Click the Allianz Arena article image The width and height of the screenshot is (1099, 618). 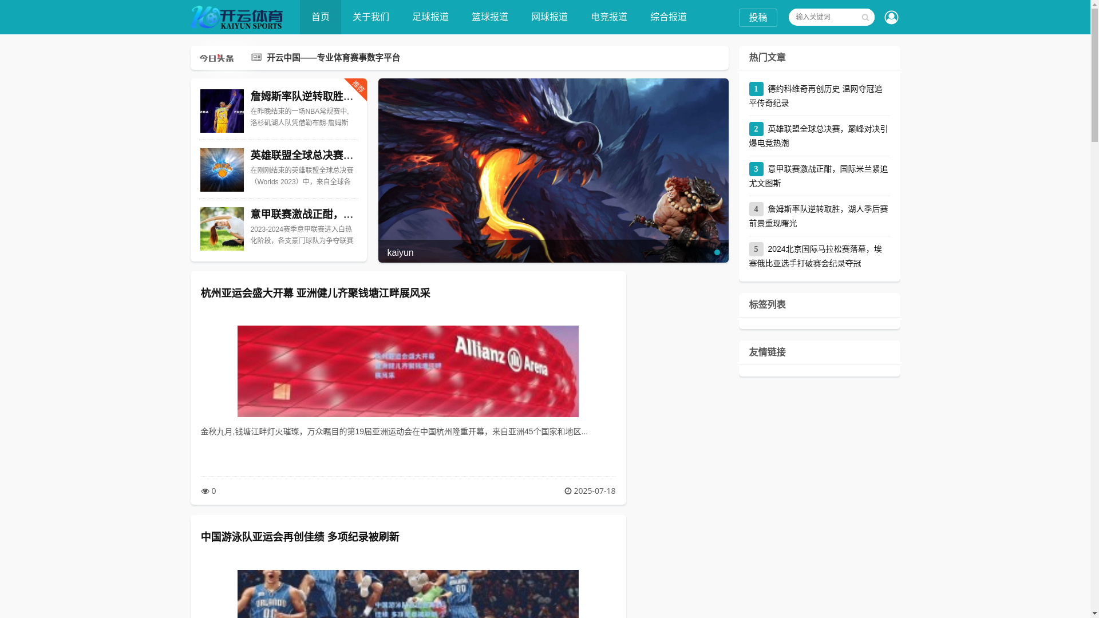(408, 371)
